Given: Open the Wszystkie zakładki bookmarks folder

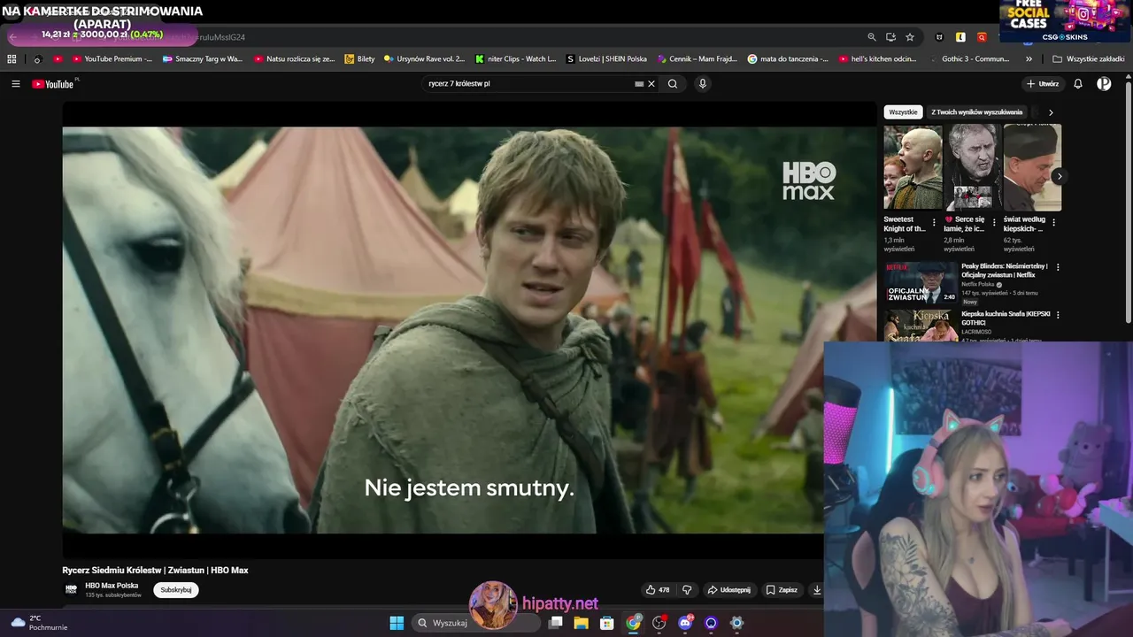Looking at the screenshot, I should click(1088, 59).
